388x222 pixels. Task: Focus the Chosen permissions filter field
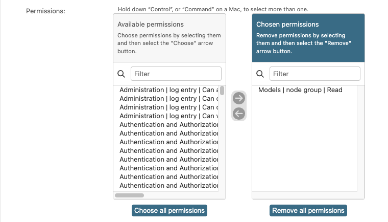314,74
